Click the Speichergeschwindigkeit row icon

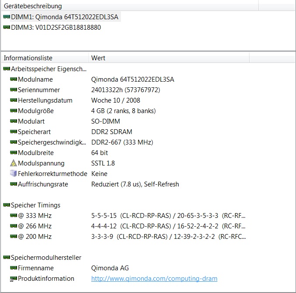coord(14,142)
